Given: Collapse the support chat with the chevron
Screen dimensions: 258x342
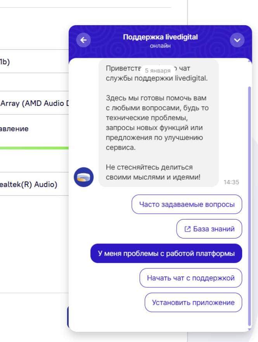Looking at the screenshot, I should point(237,40).
